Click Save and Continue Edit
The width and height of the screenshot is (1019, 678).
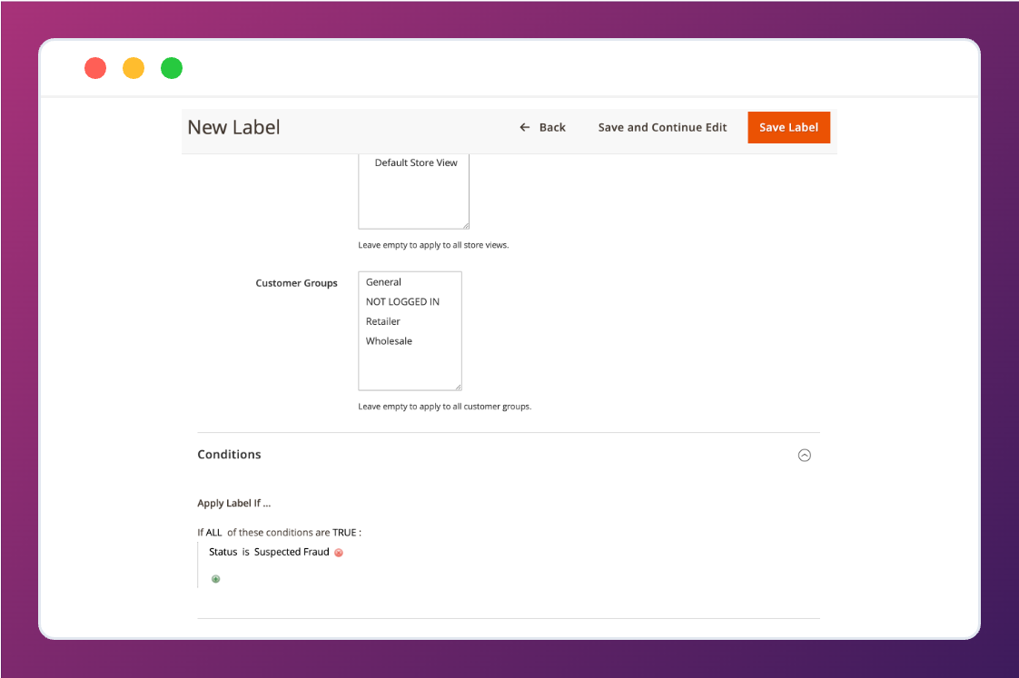click(x=662, y=127)
